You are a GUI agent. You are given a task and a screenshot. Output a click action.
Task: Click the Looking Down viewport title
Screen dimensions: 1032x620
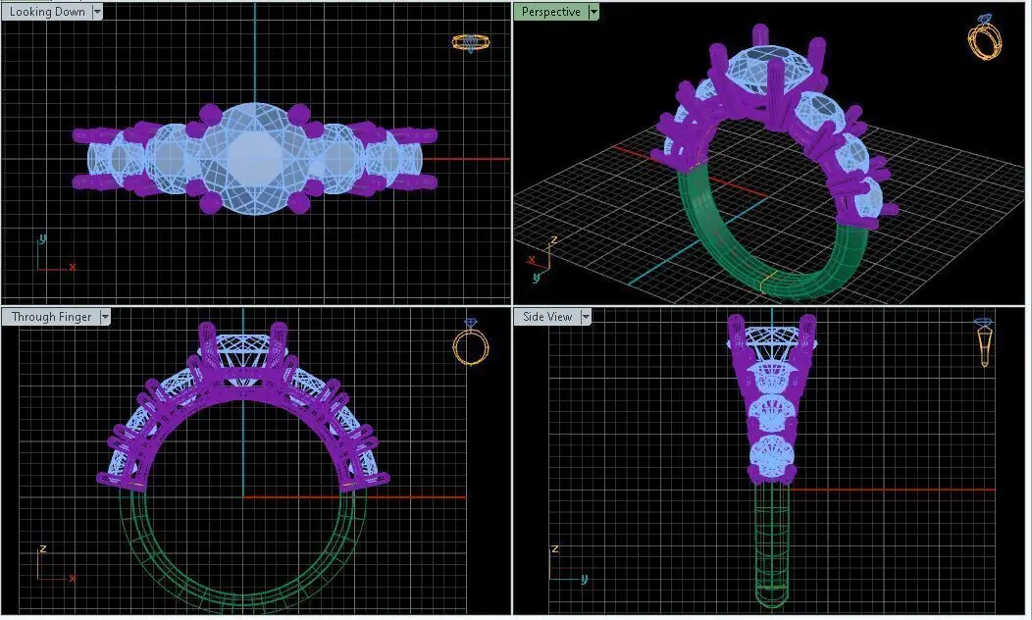tap(47, 12)
